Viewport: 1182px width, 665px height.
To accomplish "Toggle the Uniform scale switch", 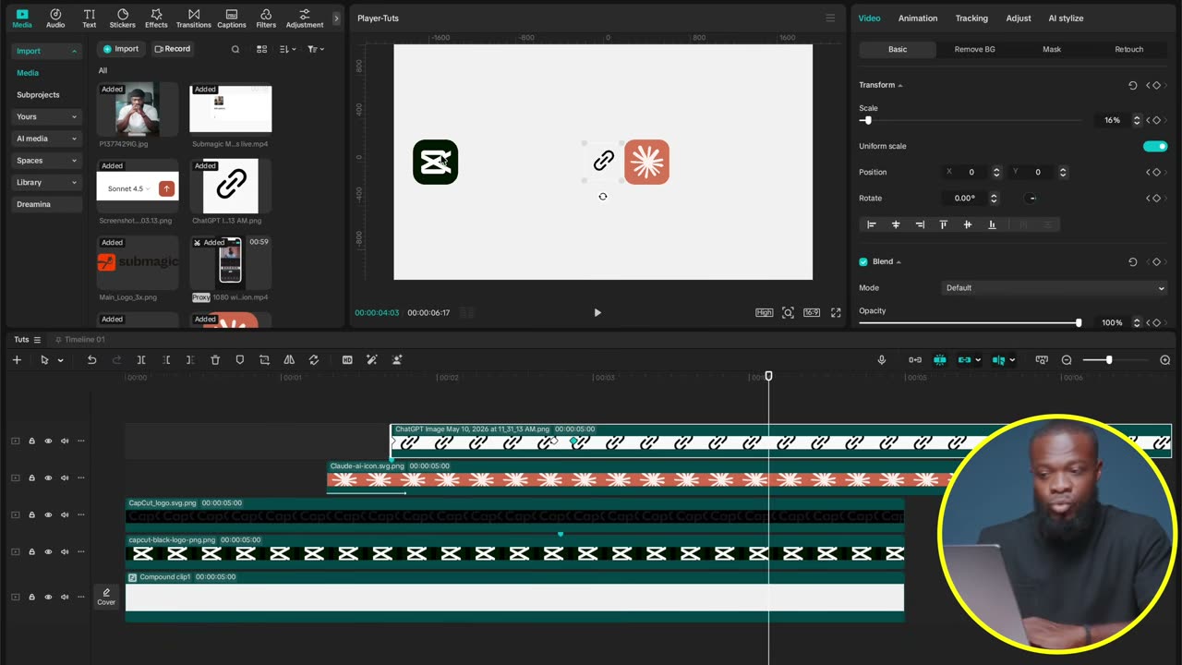I will (x=1155, y=146).
